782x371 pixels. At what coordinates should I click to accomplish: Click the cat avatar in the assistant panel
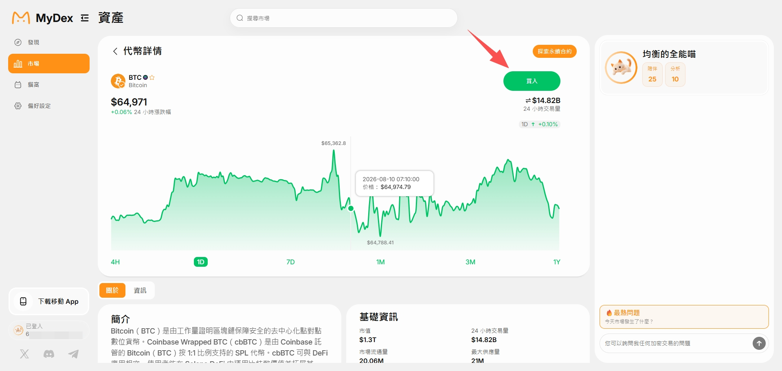(x=621, y=68)
